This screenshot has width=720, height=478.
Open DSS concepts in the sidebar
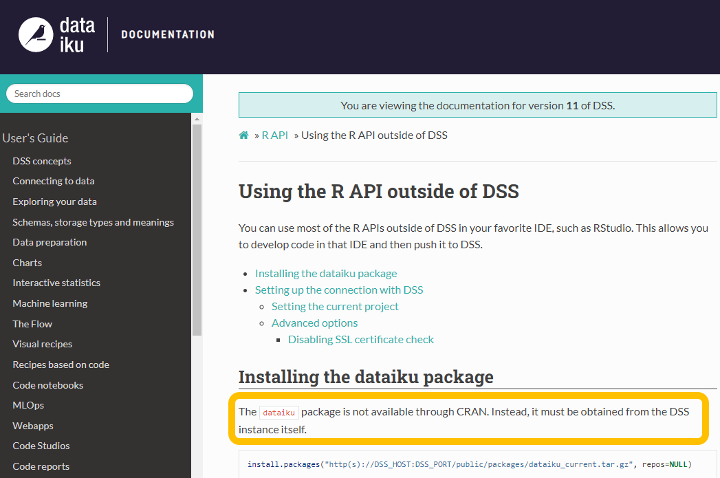pyautogui.click(x=42, y=161)
